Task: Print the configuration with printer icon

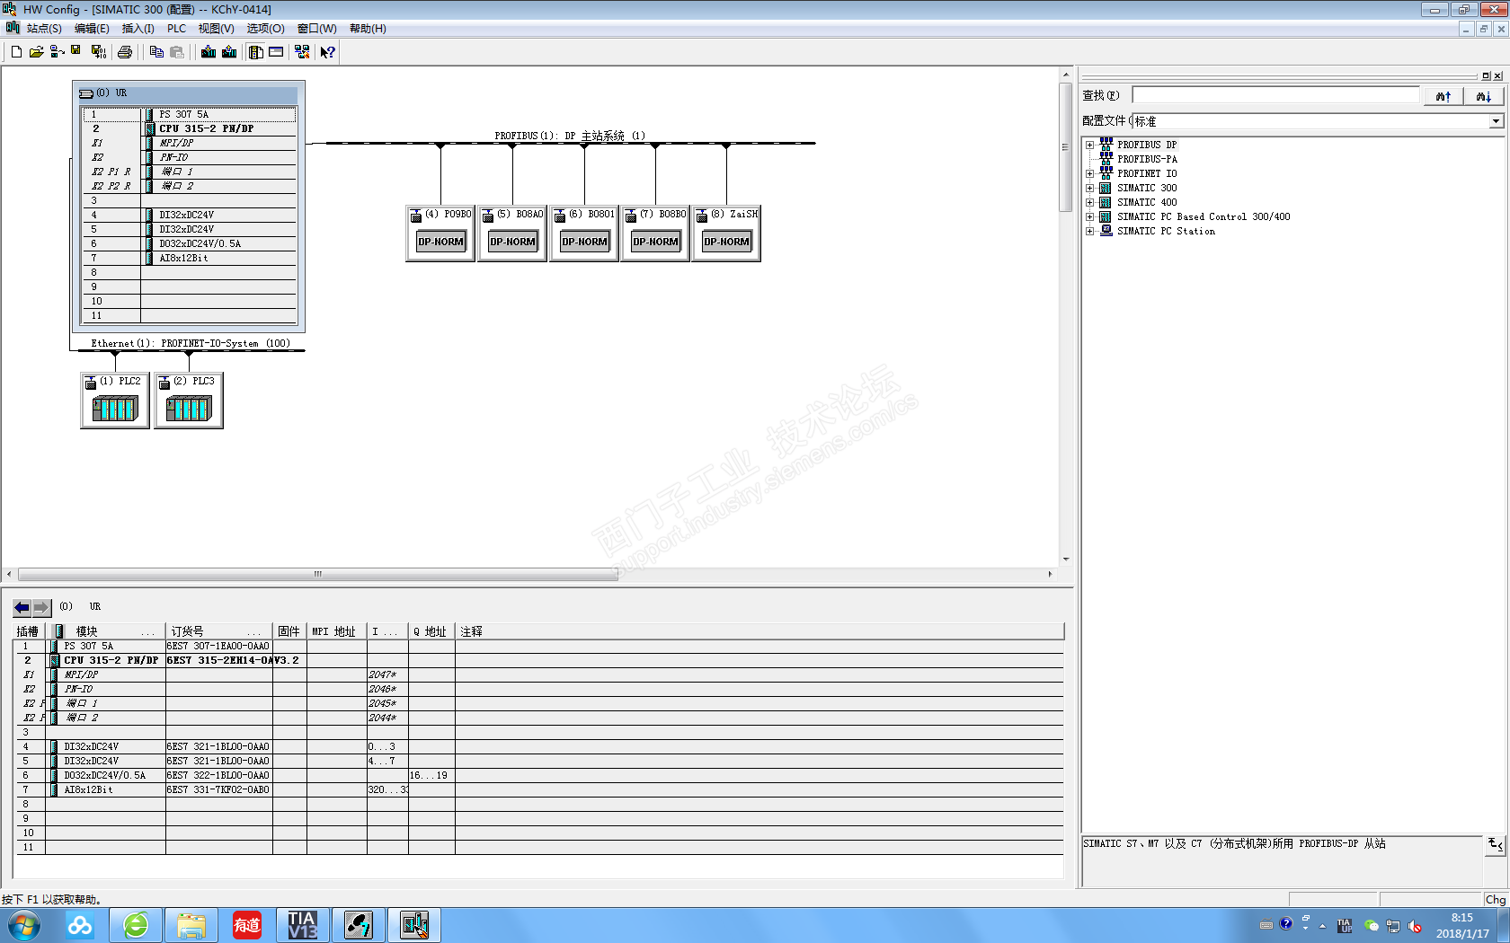Action: pyautogui.click(x=125, y=52)
